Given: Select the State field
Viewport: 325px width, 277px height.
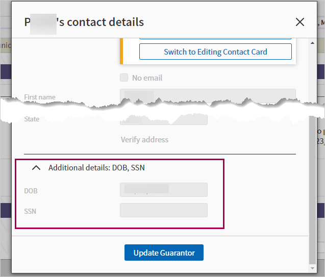Looking at the screenshot, I should (163, 120).
